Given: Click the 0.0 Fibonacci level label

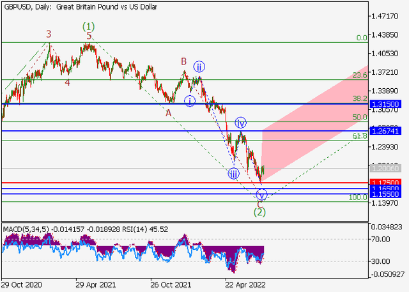Looking at the screenshot, I should click(x=362, y=38).
